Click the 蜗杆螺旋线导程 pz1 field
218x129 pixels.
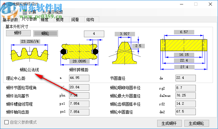(79, 104)
